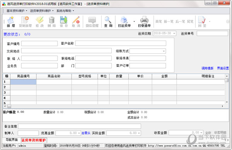Click the 单价 column header
Screen dimensions: 232x150
click(140, 76)
